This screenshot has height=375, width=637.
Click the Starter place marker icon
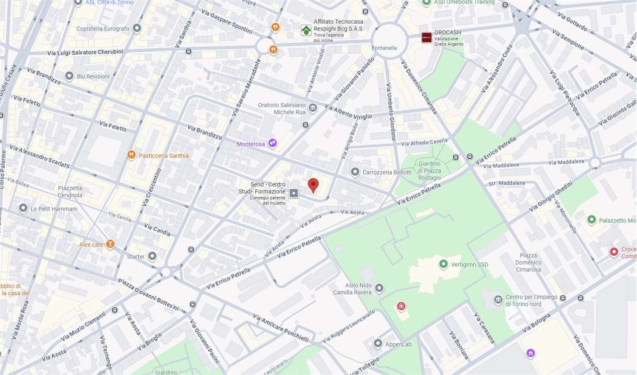pos(152,256)
